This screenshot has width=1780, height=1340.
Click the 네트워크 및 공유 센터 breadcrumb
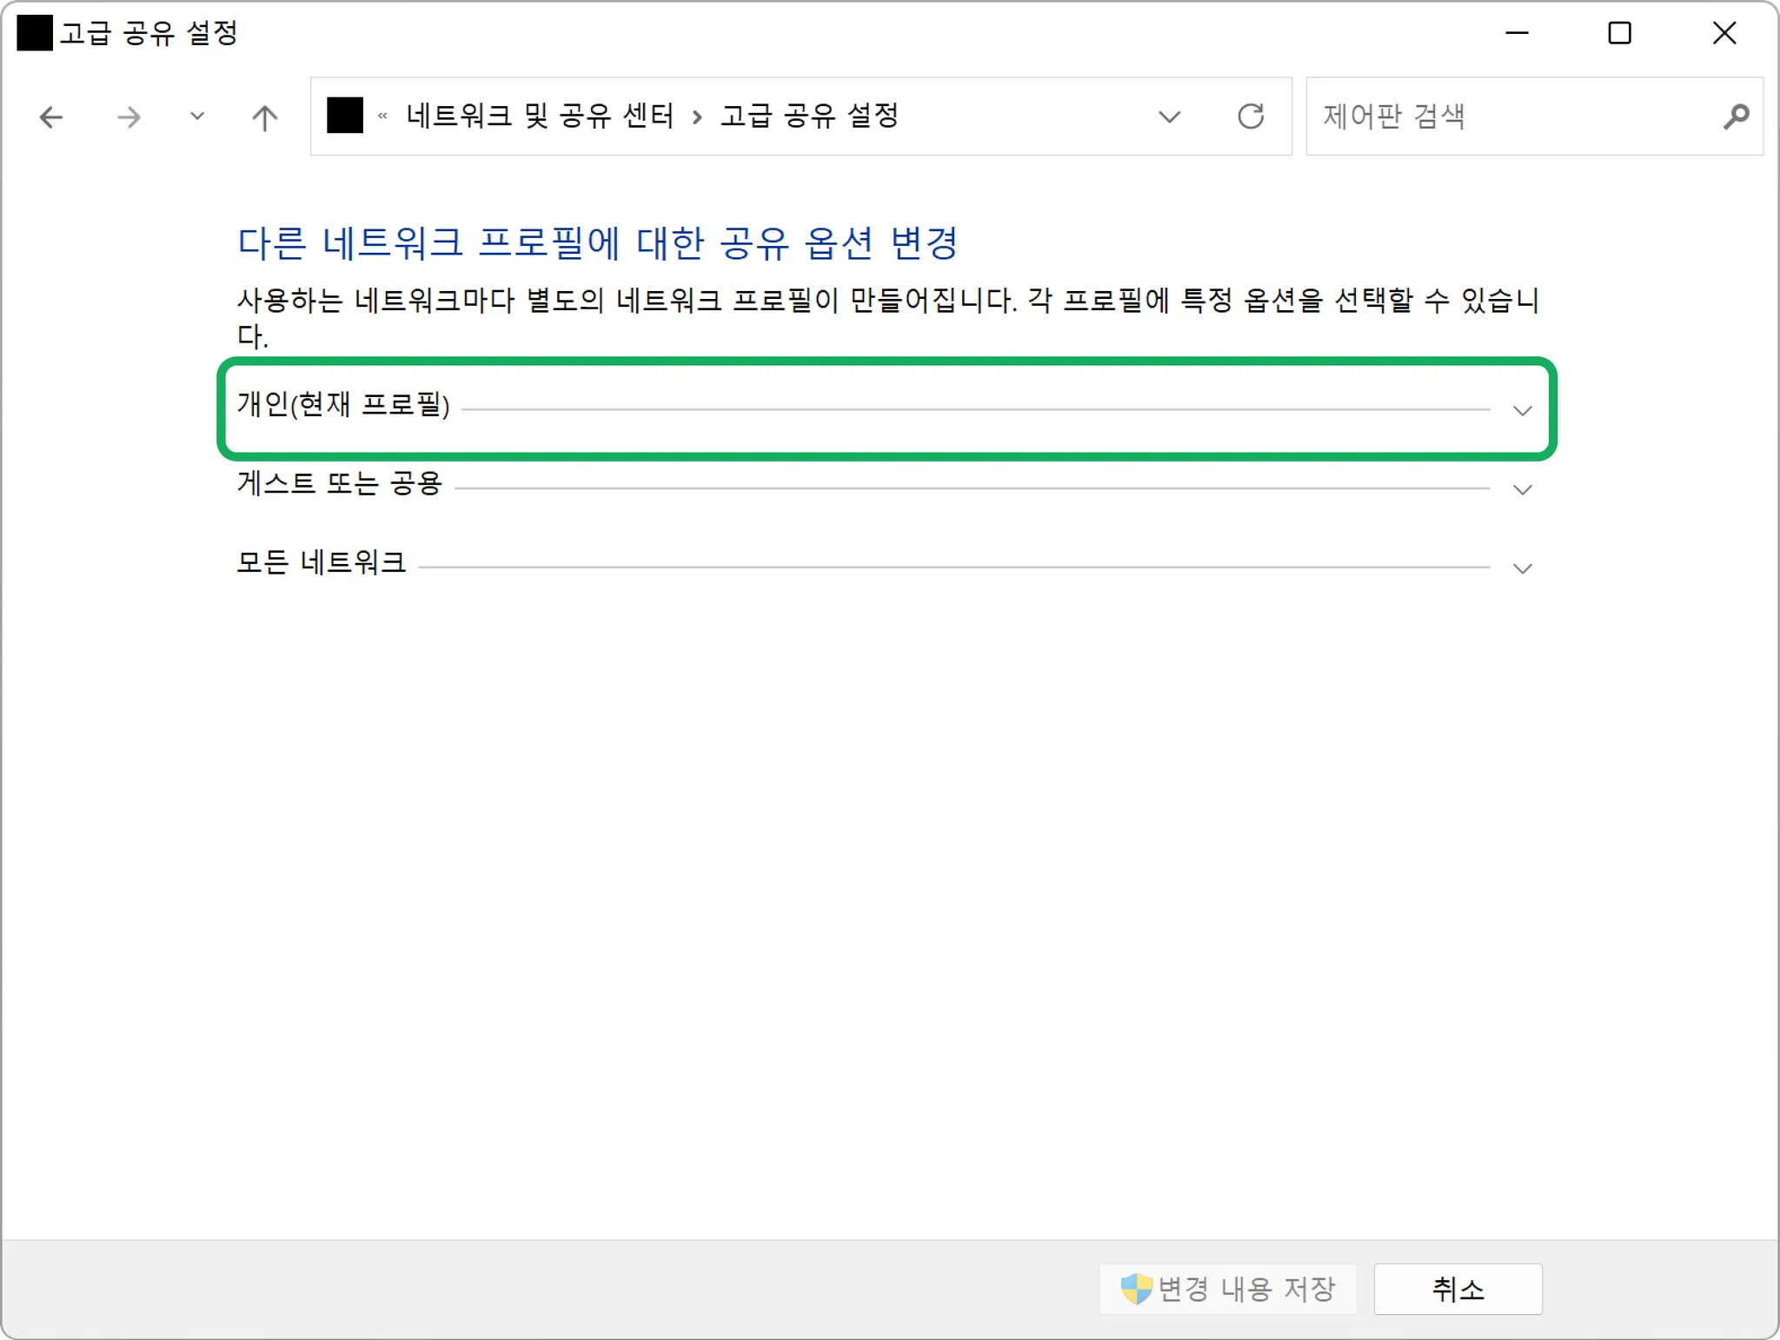540,116
